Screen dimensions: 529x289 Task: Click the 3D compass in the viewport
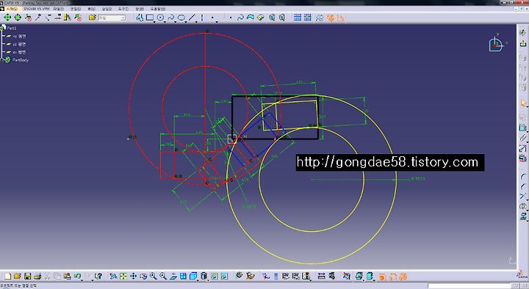coord(496,44)
